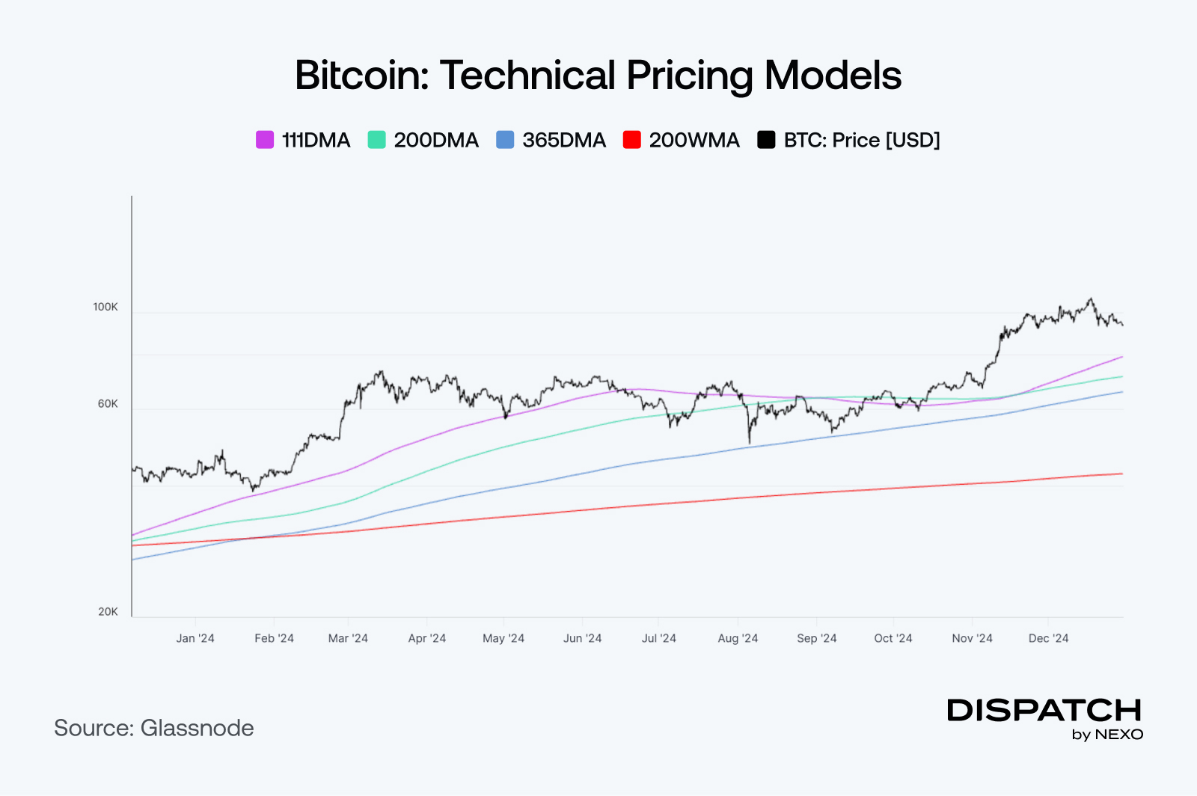
Task: Click the Bitcoin: Technical Pricing Models title
Action: [x=598, y=76]
